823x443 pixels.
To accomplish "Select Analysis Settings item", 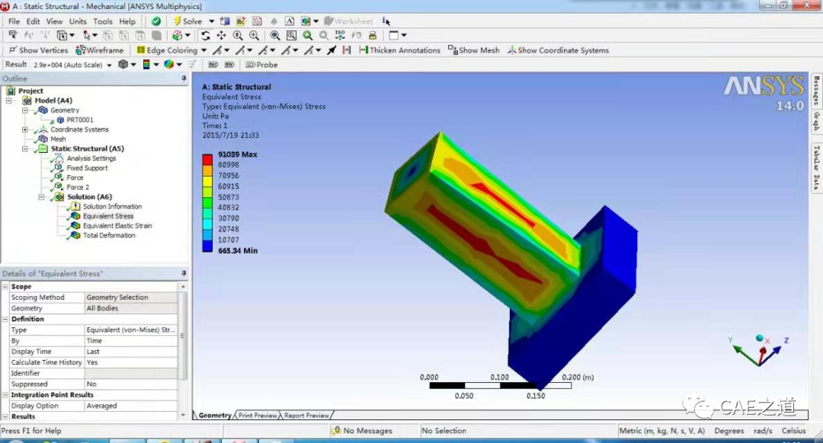I will tap(91, 158).
